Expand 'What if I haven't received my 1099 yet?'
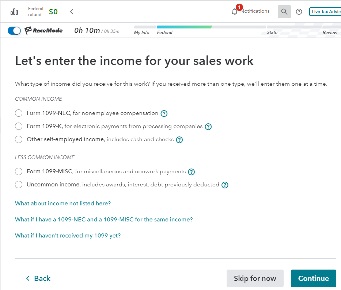 68,236
